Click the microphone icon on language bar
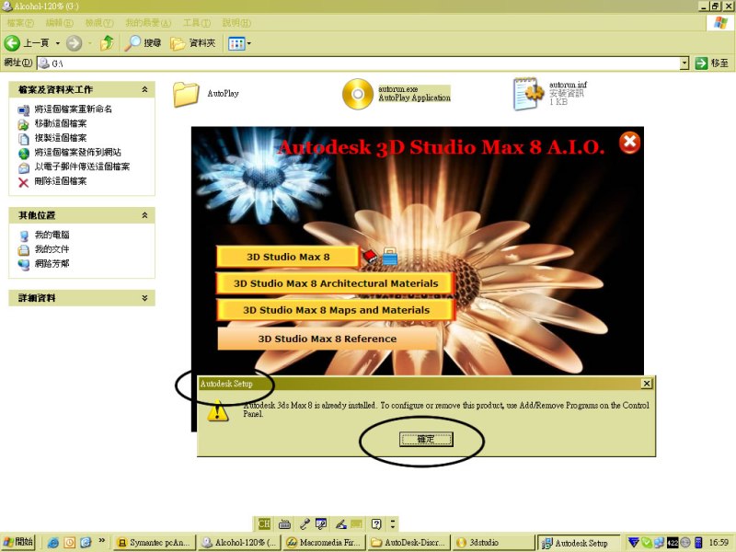The image size is (736, 552). click(x=305, y=523)
